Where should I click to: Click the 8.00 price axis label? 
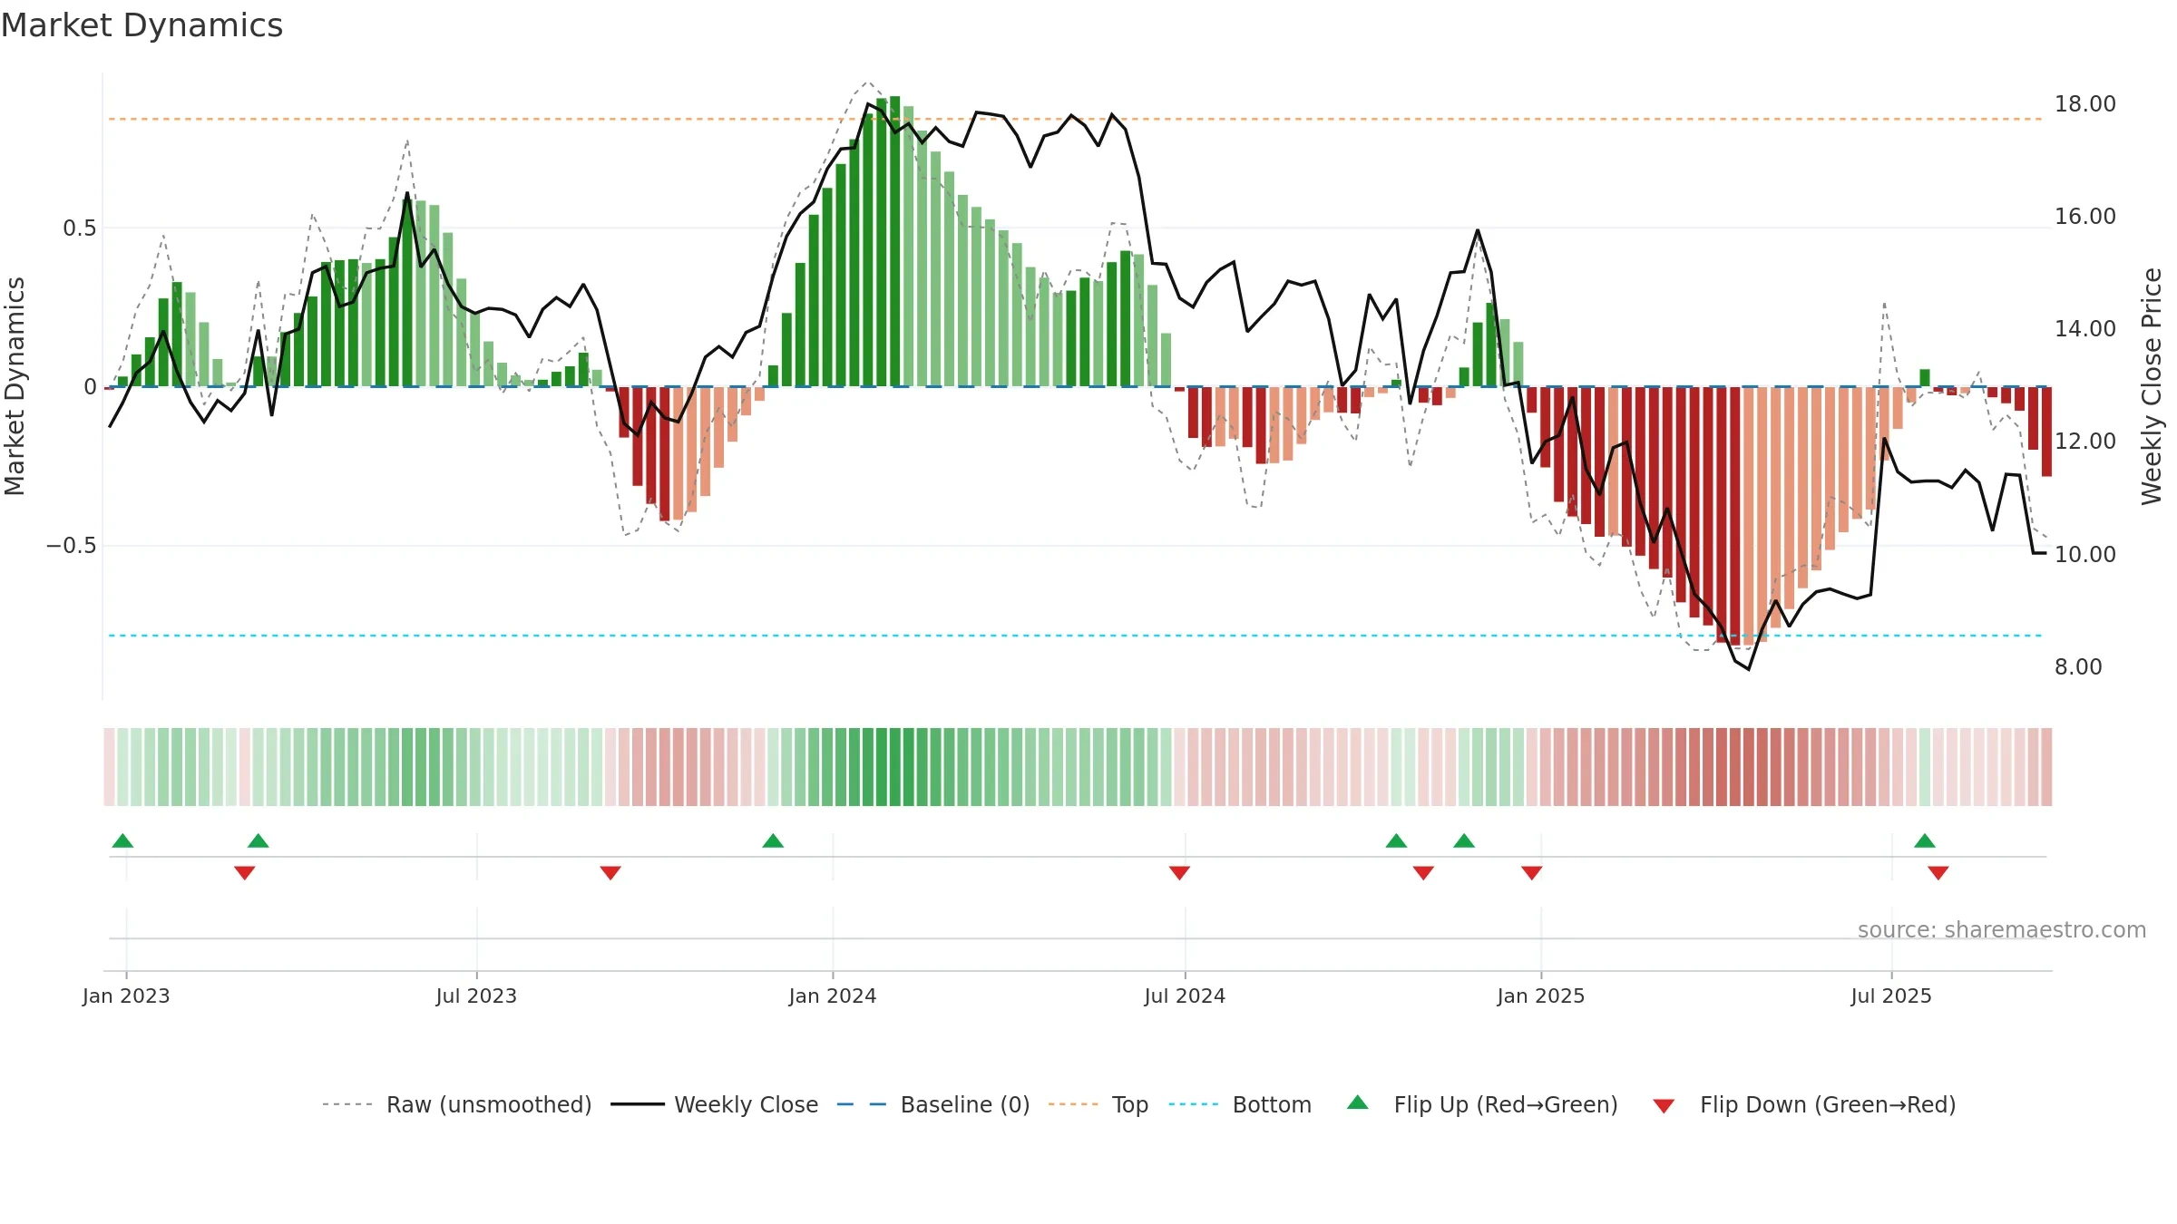pos(2078,667)
